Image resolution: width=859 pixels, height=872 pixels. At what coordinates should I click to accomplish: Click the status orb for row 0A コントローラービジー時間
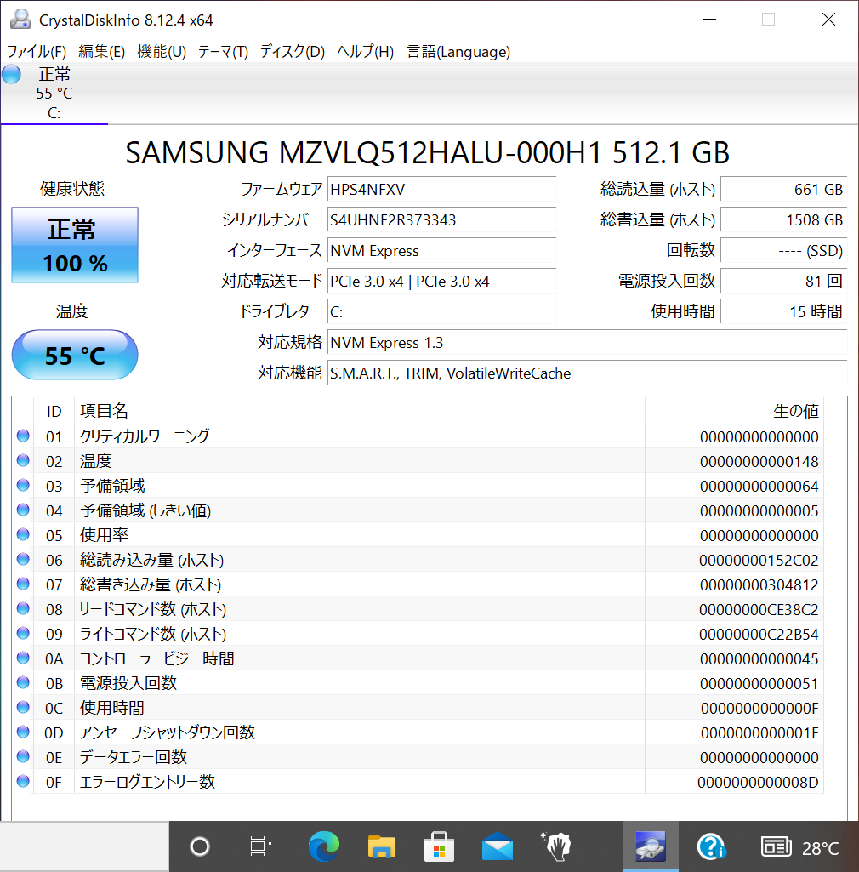[x=23, y=658]
